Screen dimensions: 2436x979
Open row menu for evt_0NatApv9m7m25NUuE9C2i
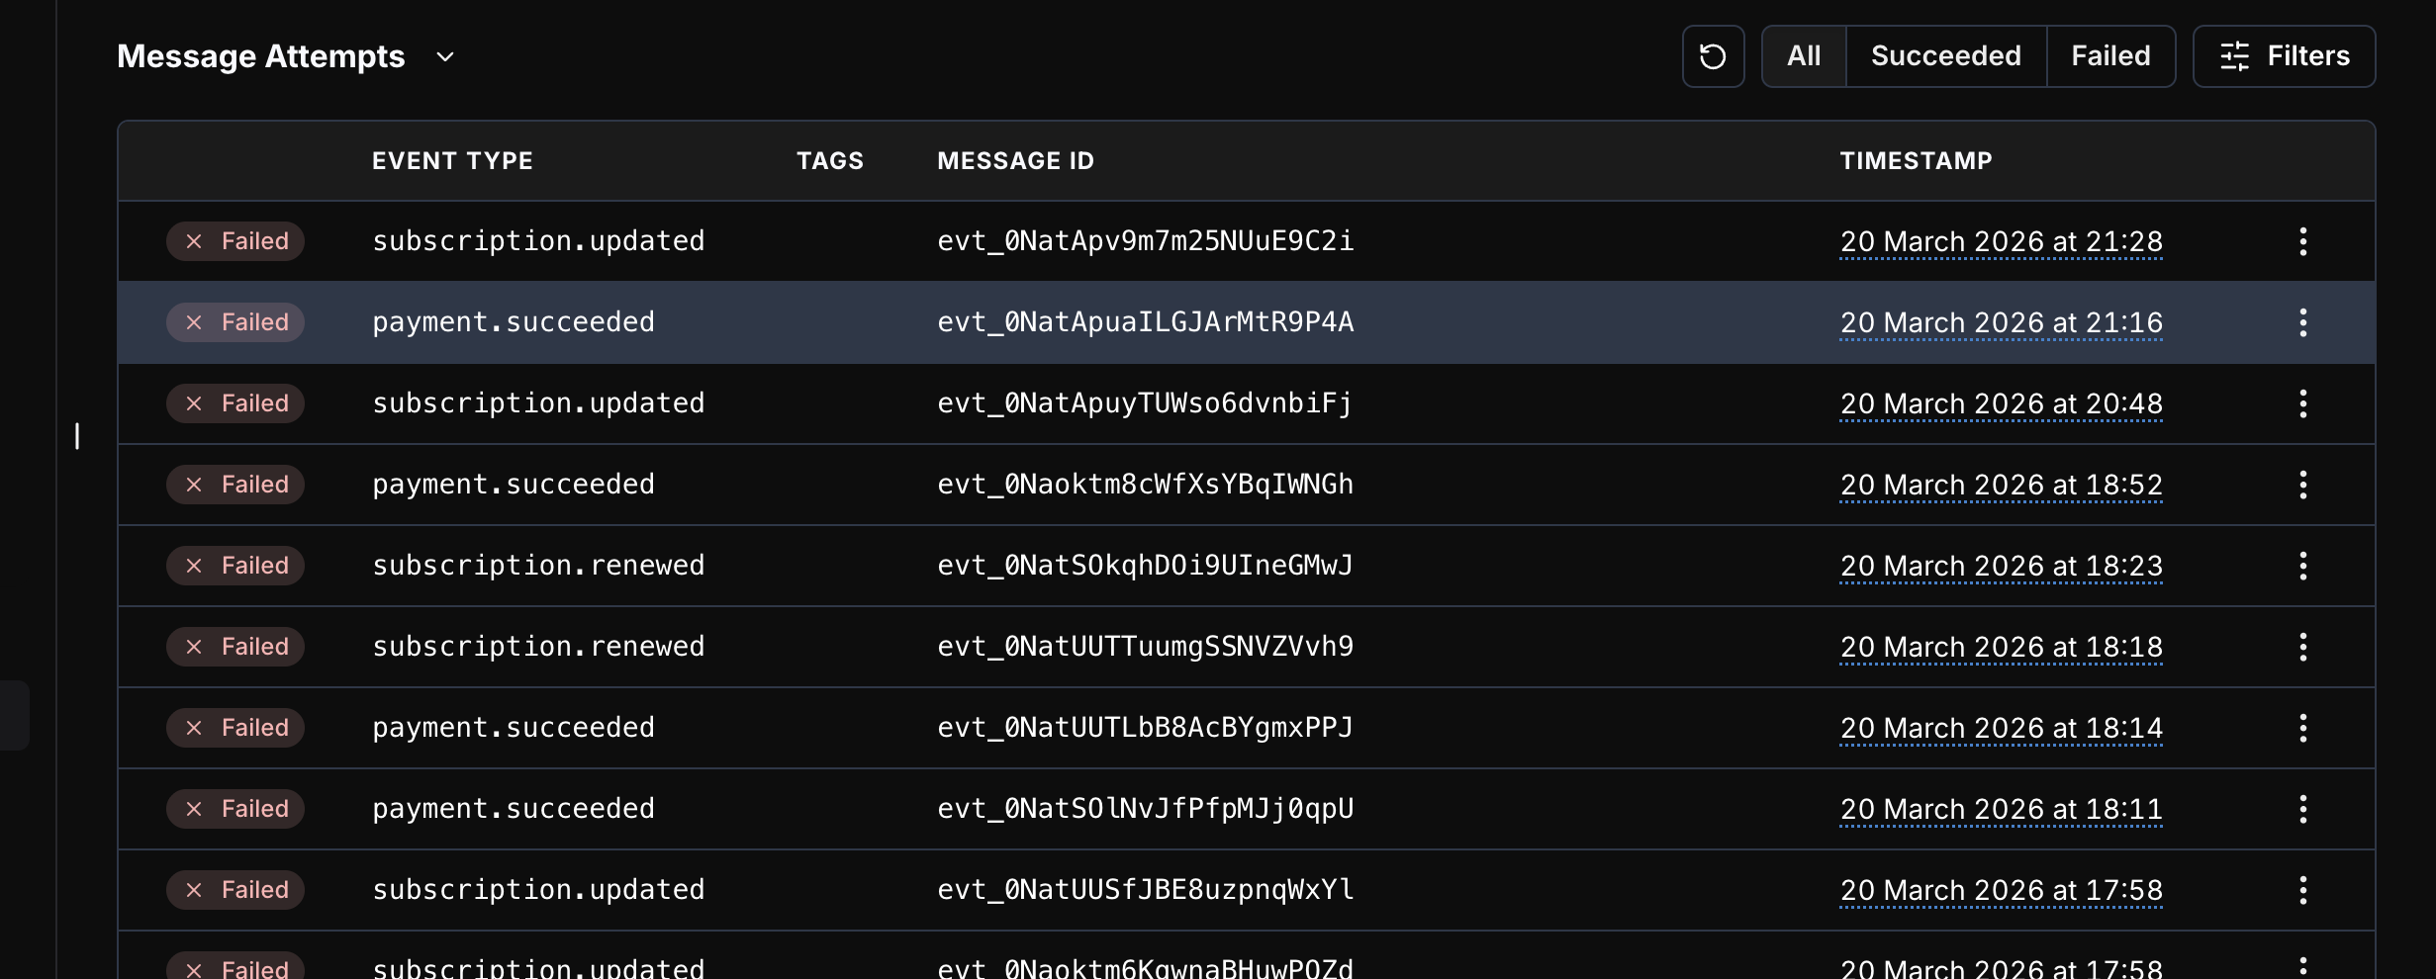(x=2303, y=240)
